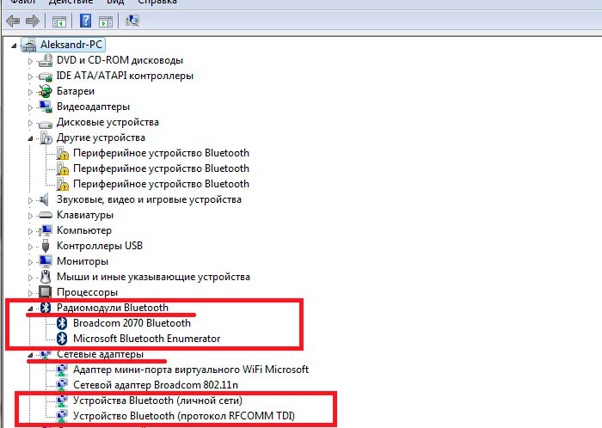Click the Сетевые адаптеры network icon
Screen dimensions: 602x428
pyautogui.click(x=46, y=354)
